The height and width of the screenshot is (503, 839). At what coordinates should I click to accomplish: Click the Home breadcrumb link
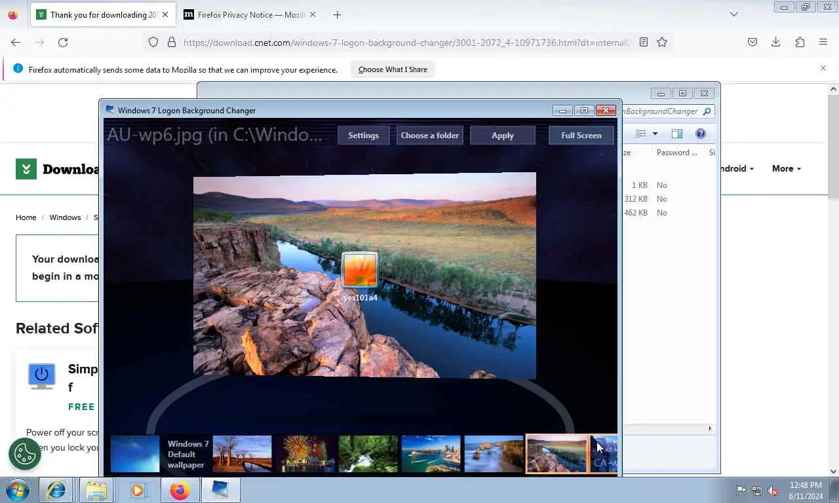click(26, 217)
